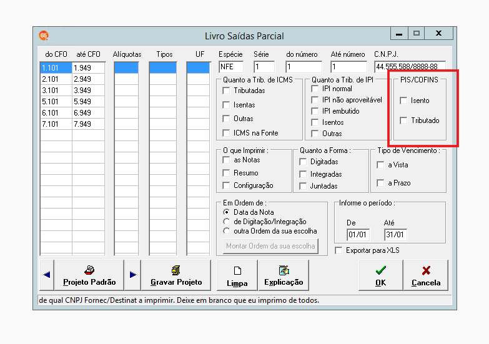Select outra Ordem da sua escolha radio

227,231
